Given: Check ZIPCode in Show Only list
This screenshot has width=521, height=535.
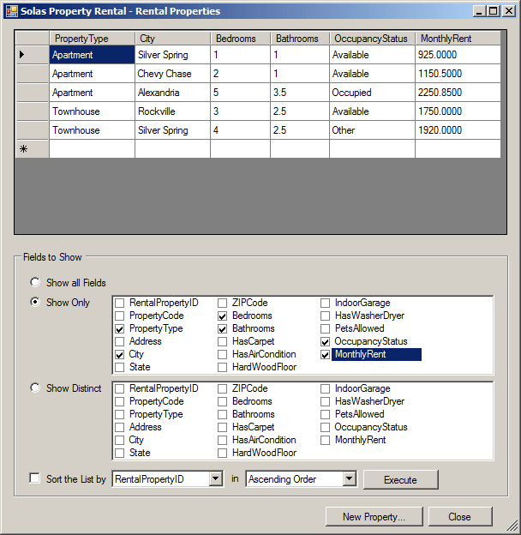Looking at the screenshot, I should click(222, 303).
